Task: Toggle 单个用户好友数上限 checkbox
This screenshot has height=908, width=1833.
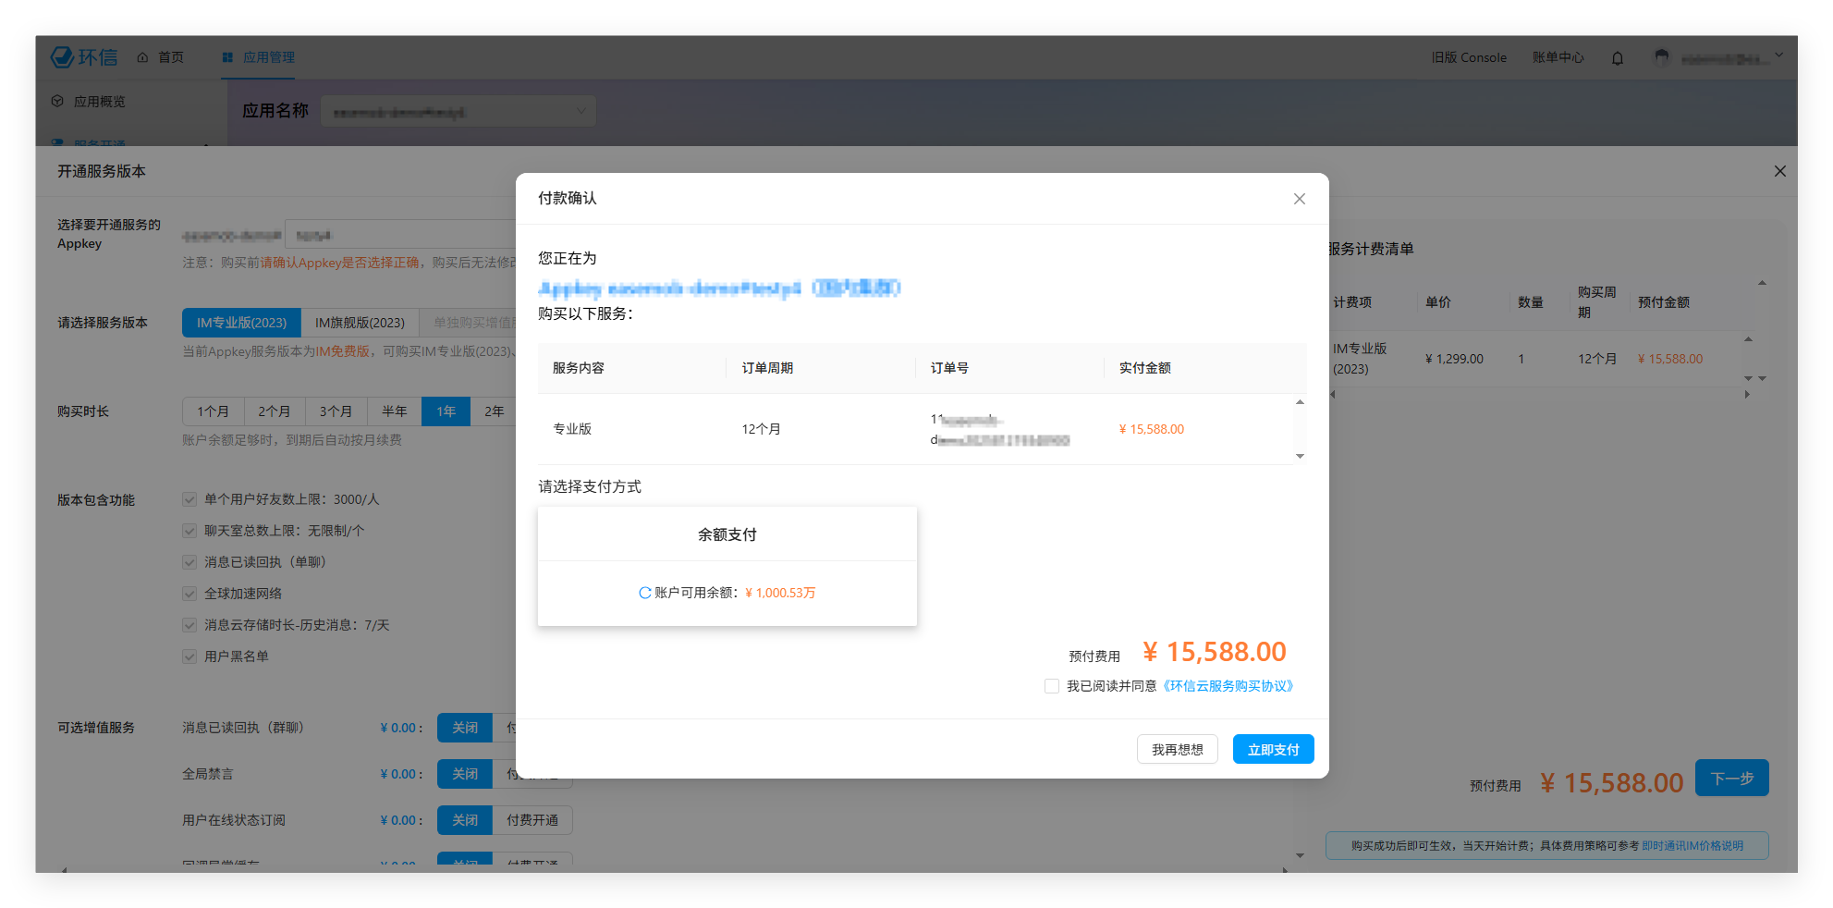Action: (x=189, y=499)
